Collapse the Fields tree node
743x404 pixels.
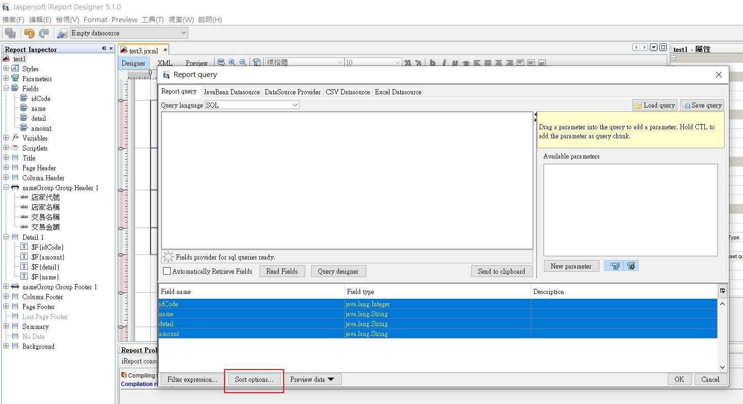coord(6,88)
